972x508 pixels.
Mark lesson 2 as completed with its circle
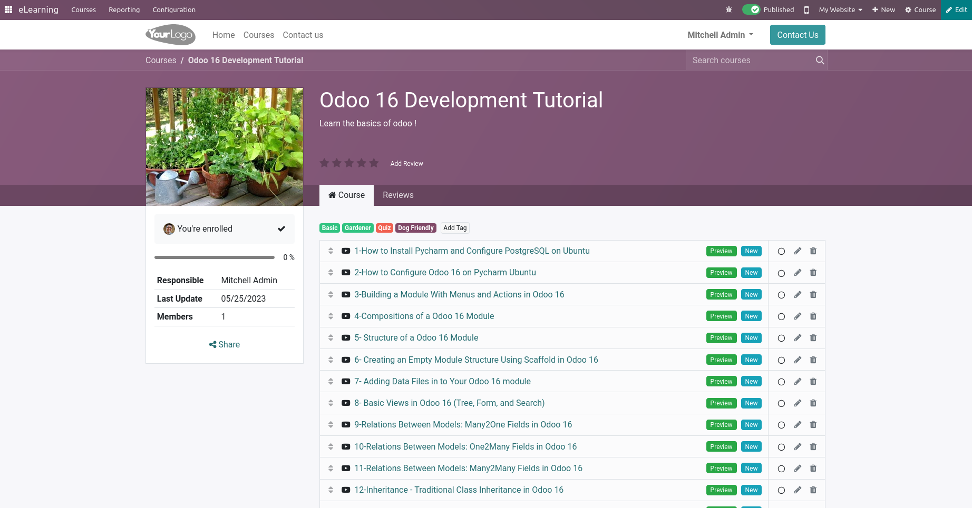[x=781, y=273]
